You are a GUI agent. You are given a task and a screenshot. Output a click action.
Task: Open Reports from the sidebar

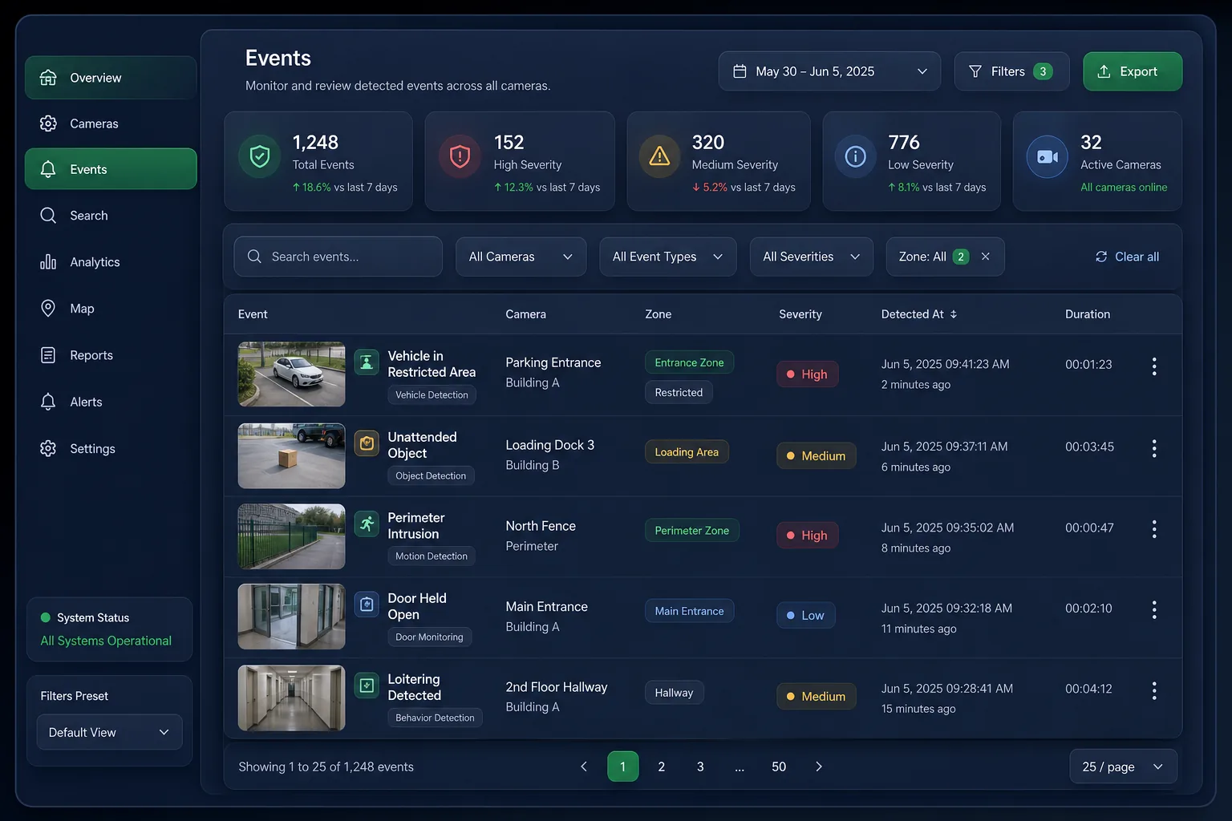pos(111,355)
